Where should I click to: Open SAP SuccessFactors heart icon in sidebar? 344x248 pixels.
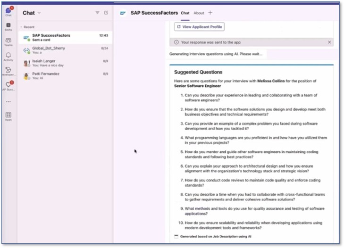point(9,86)
